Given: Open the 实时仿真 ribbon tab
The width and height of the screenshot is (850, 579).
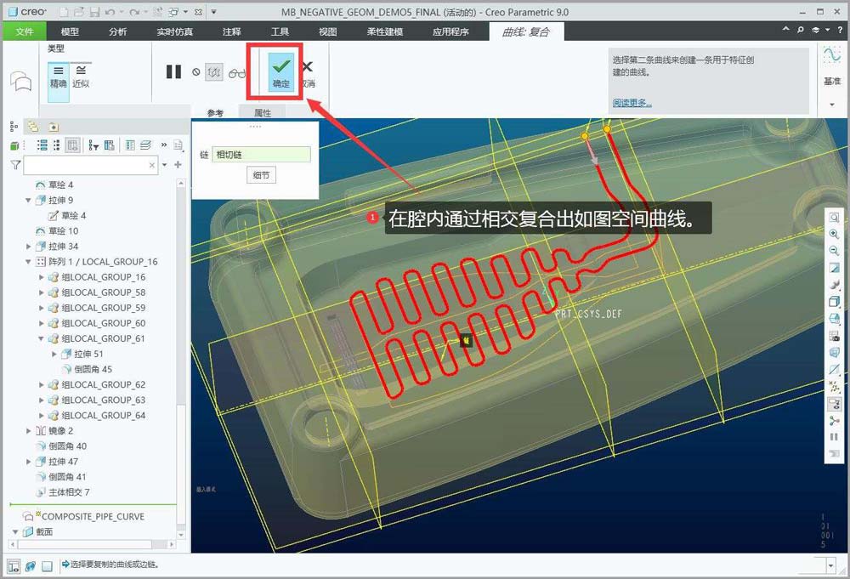Looking at the screenshot, I should tap(175, 31).
